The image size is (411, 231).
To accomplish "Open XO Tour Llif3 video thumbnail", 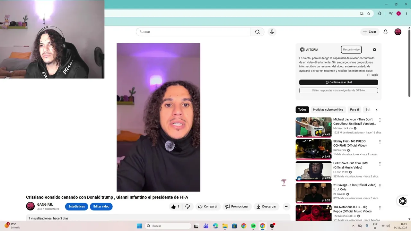I will (x=313, y=171).
